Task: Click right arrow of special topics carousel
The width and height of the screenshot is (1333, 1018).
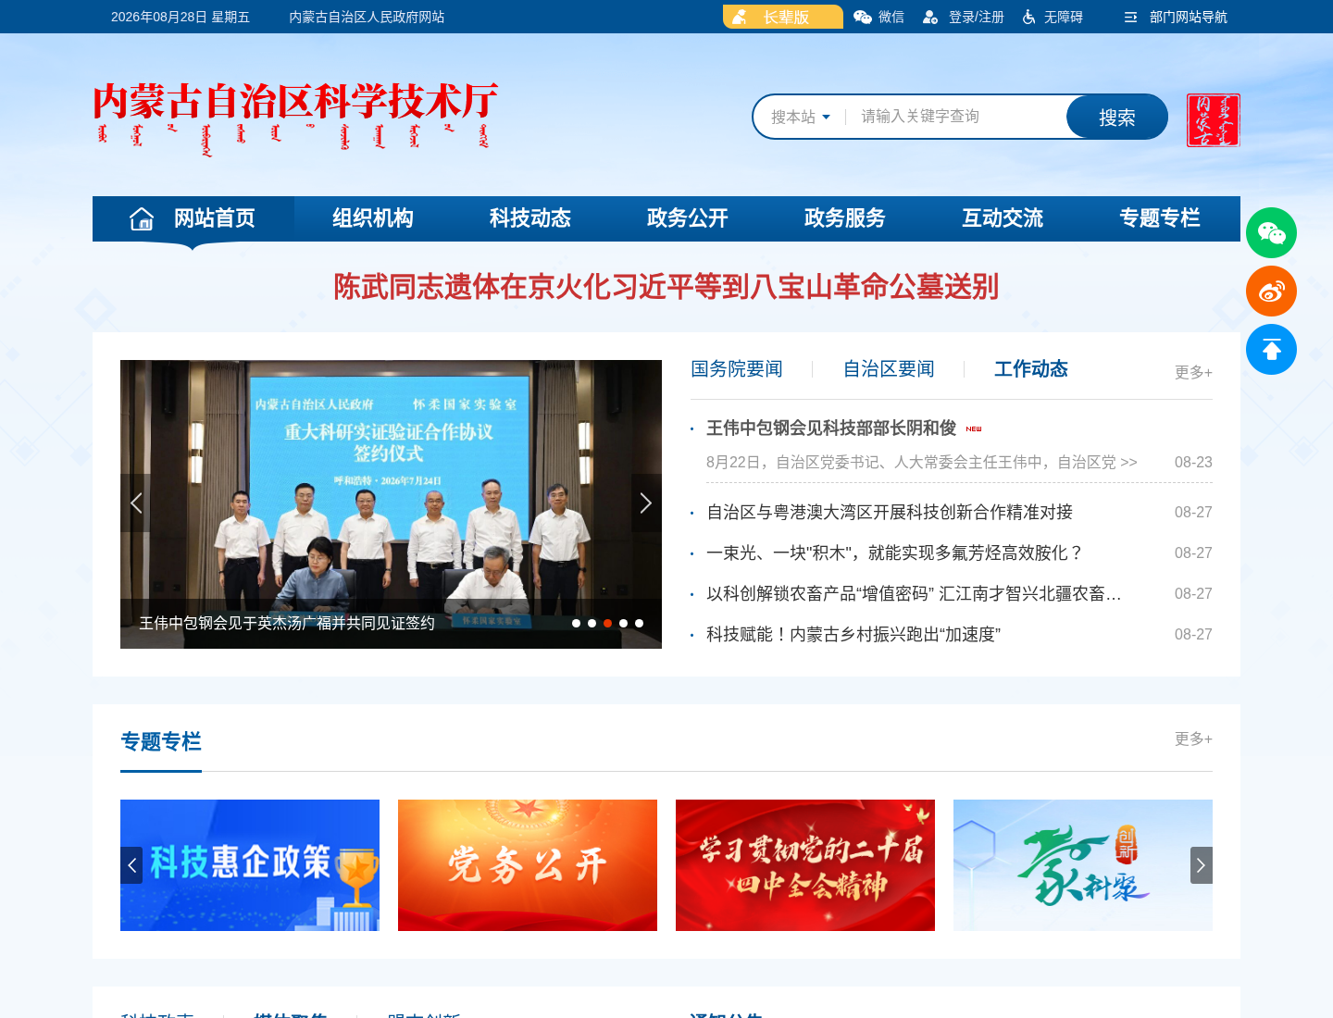Action: click(1202, 865)
